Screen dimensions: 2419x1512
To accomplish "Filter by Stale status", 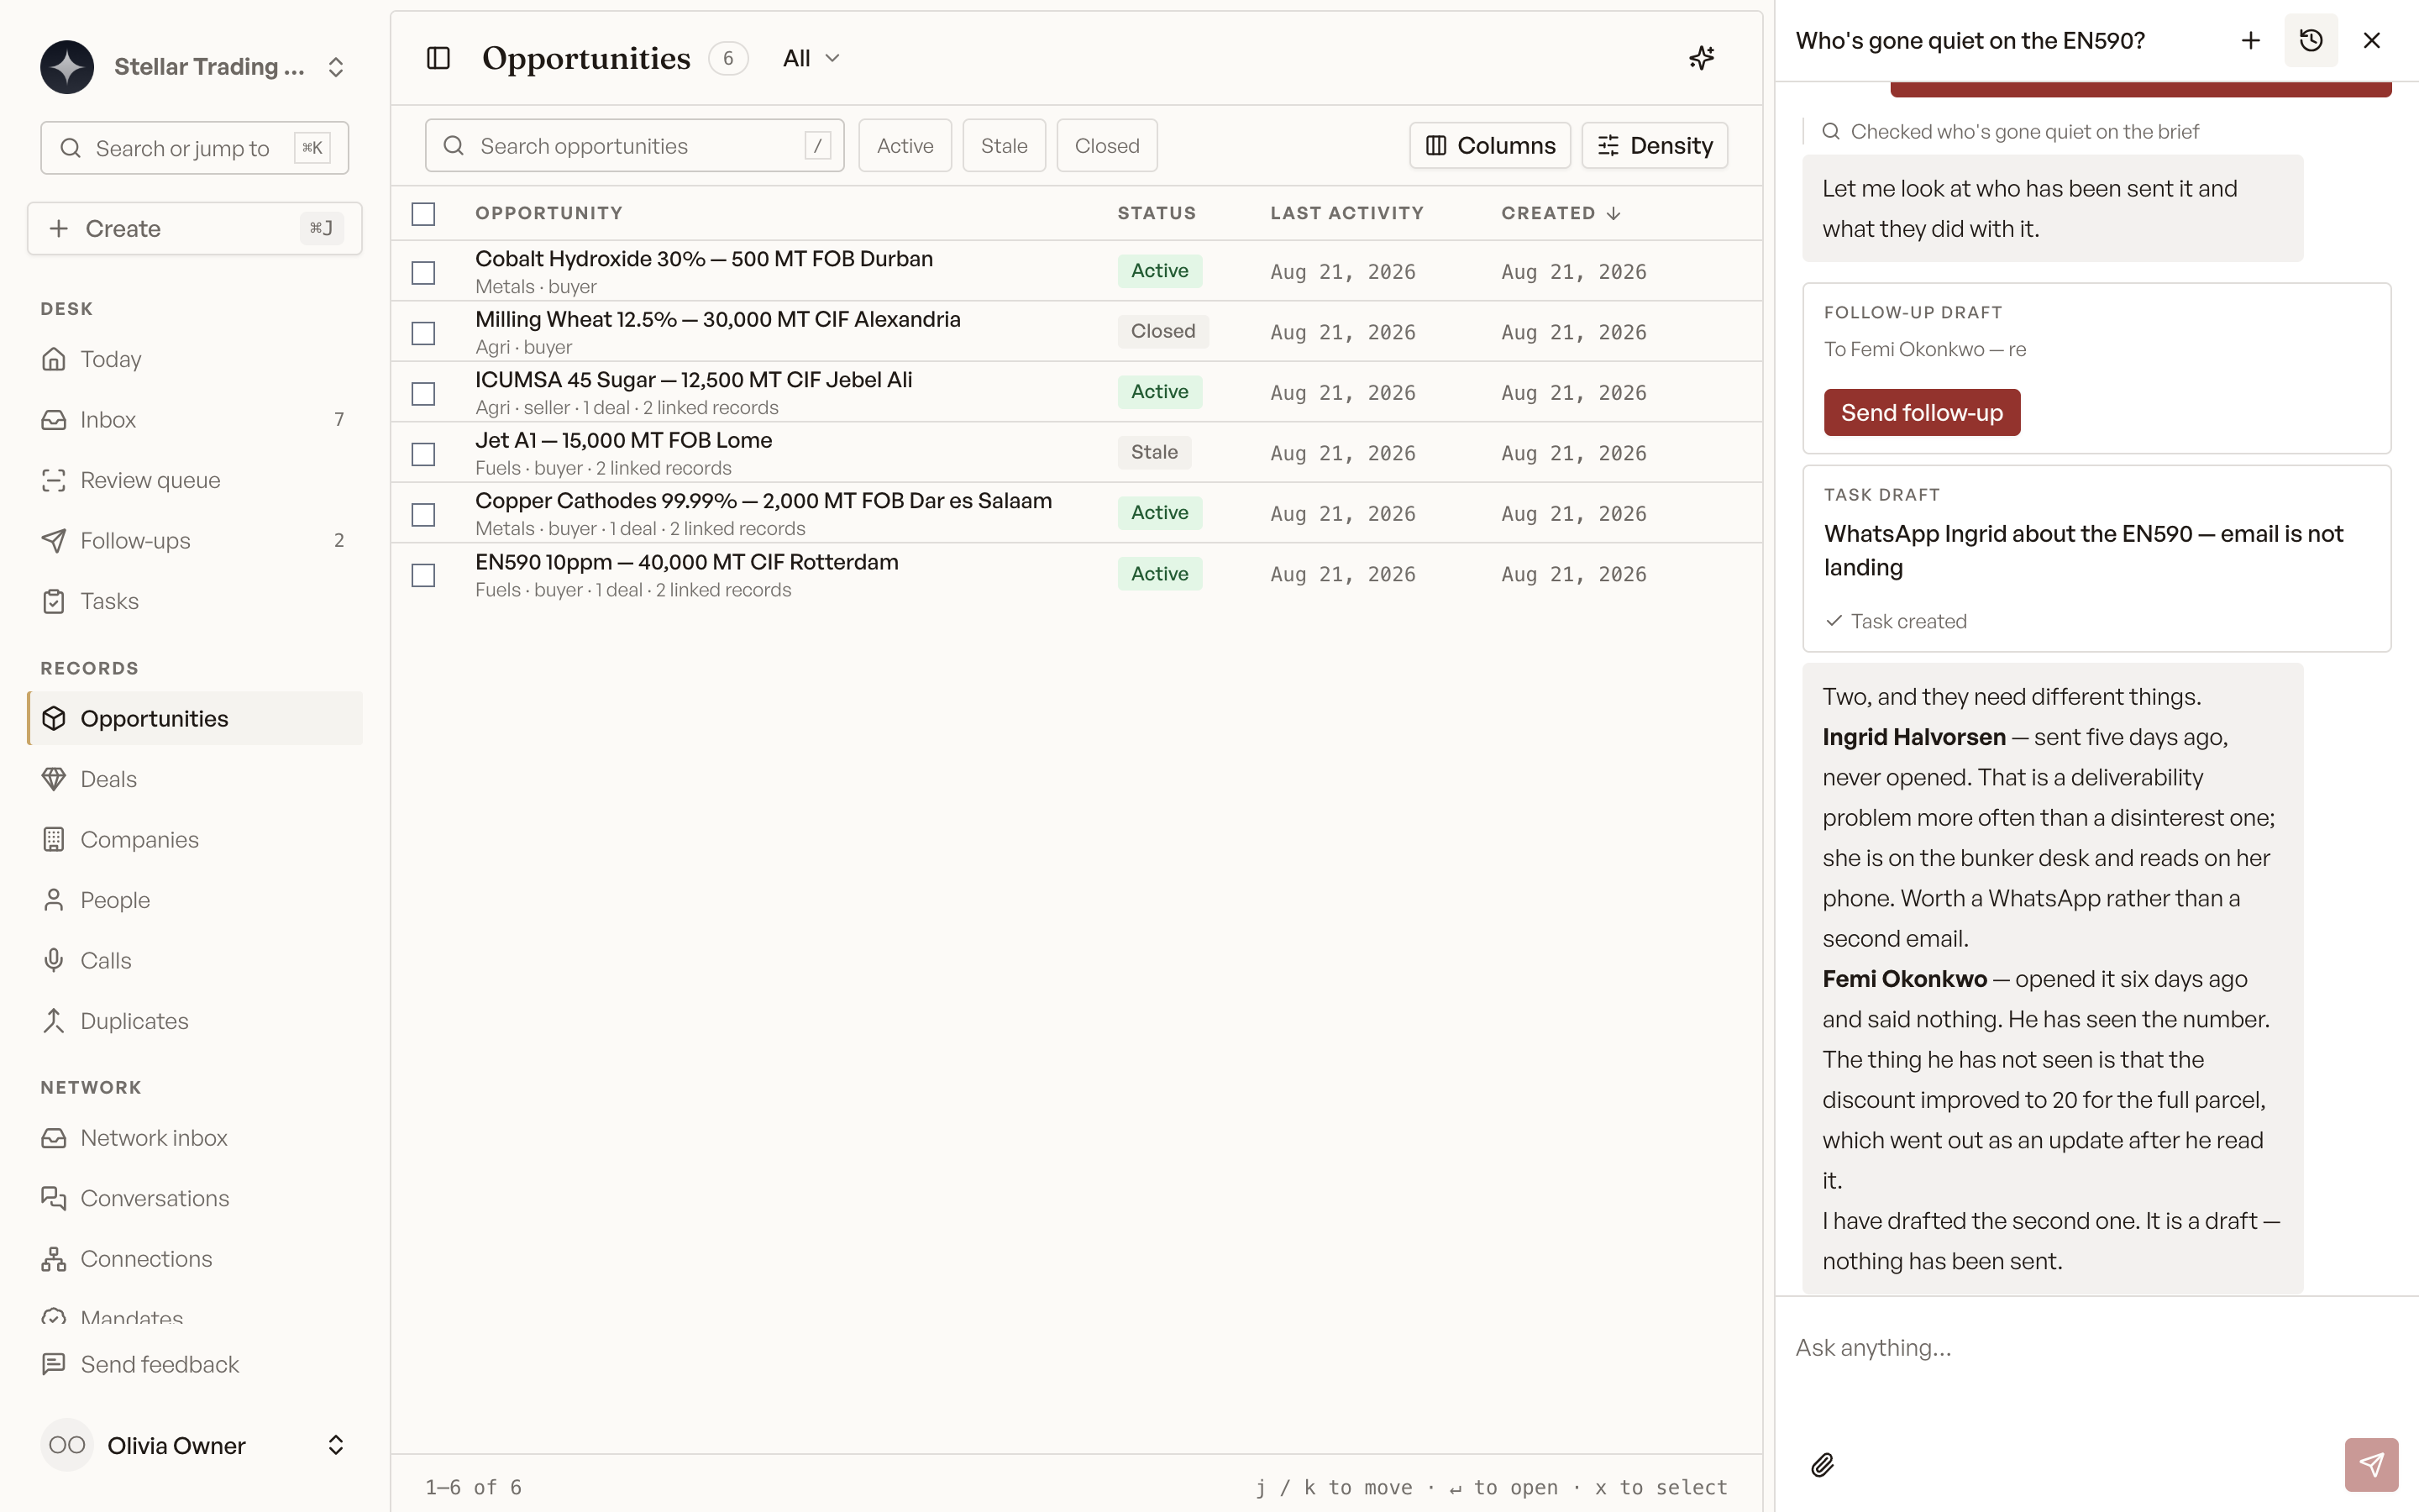I will pos(1004,146).
